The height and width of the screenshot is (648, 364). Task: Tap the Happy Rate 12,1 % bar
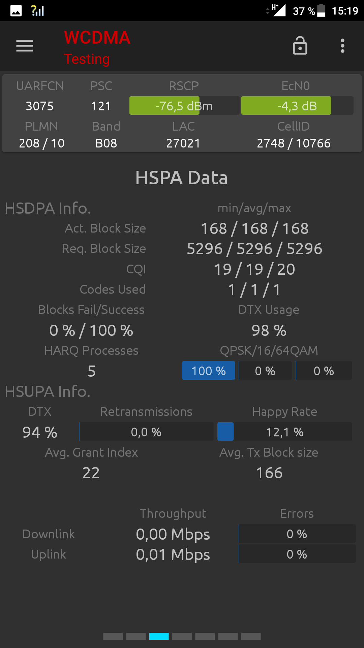285,432
